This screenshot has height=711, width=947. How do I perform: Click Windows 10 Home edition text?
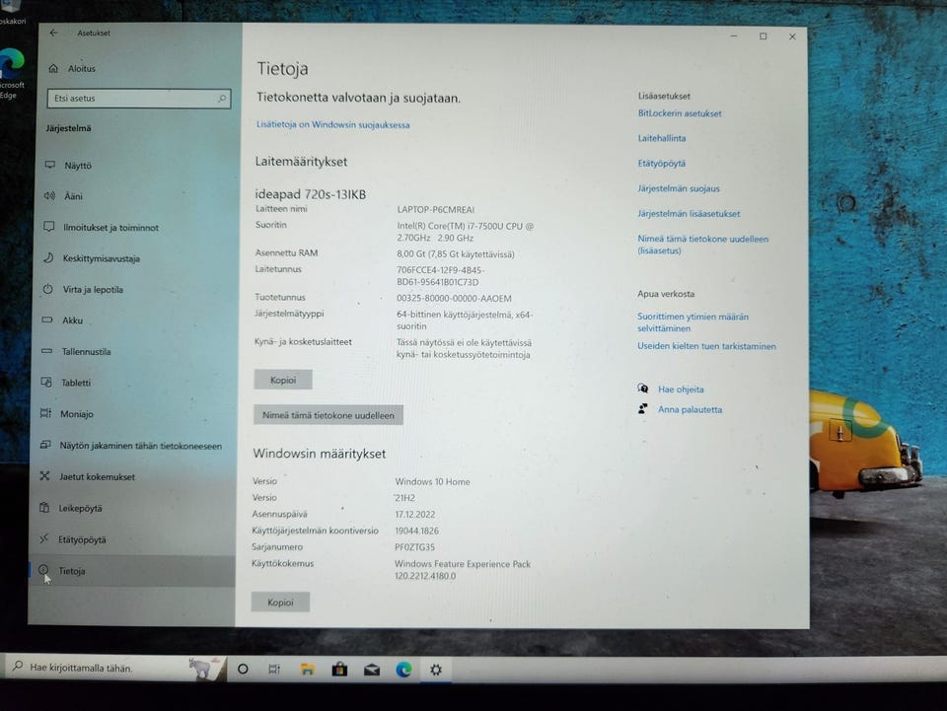432,481
